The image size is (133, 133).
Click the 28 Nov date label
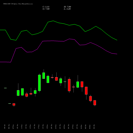click(77, 127)
